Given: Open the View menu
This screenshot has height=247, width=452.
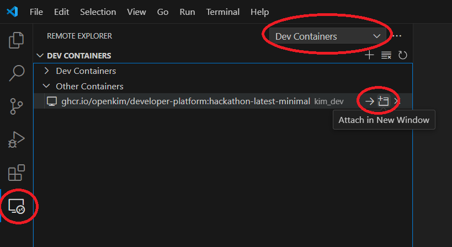Looking at the screenshot, I should coord(136,12).
